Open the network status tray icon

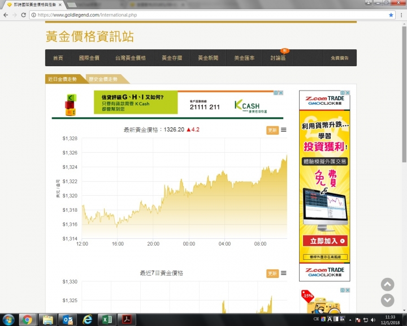[366, 320]
